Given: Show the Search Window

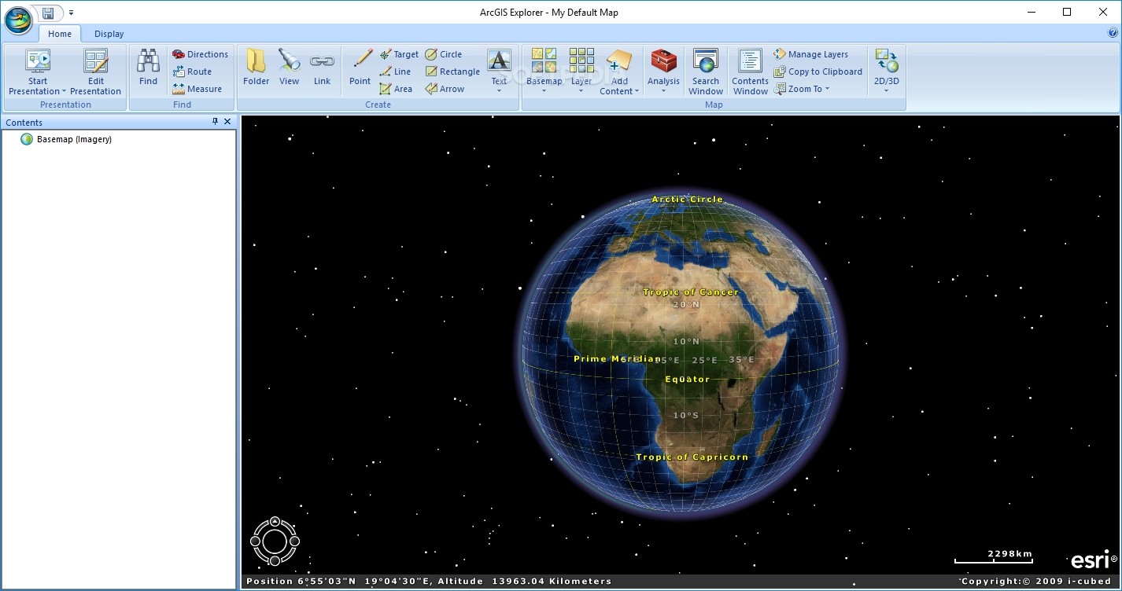Looking at the screenshot, I should click(706, 72).
